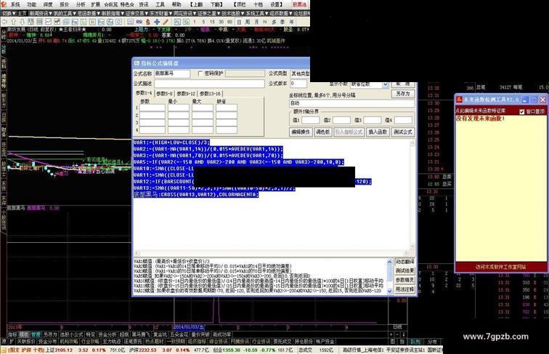Open the 系统工具 dropdown menu
549x354 pixels.
coord(256,13)
